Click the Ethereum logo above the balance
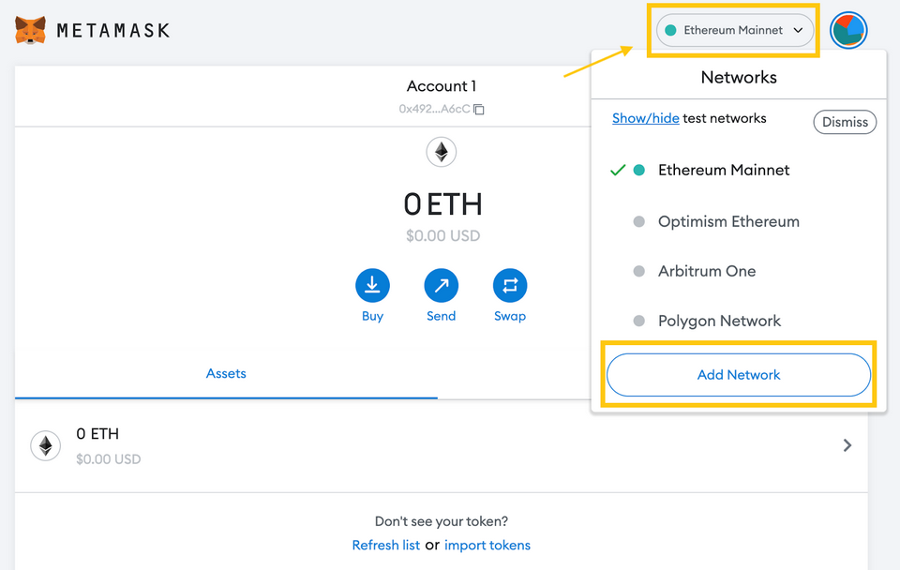 [x=441, y=152]
